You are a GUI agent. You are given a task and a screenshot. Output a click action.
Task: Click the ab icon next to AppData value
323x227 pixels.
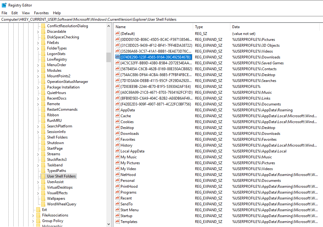(117, 110)
